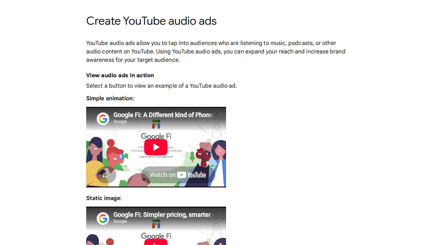
Task: Click Google channel logo on static image video
Action: pos(103,218)
